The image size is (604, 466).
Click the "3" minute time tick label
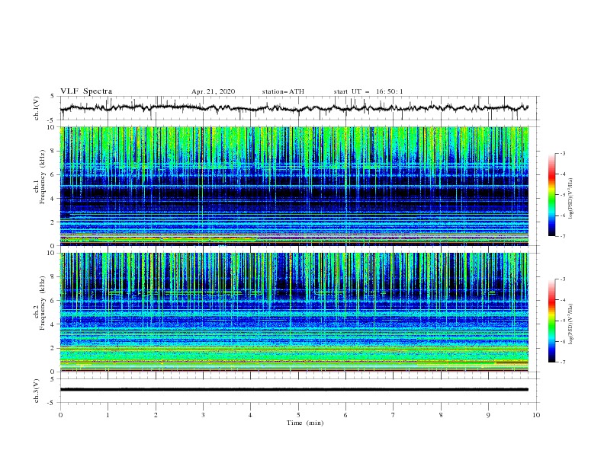pyautogui.click(x=203, y=415)
